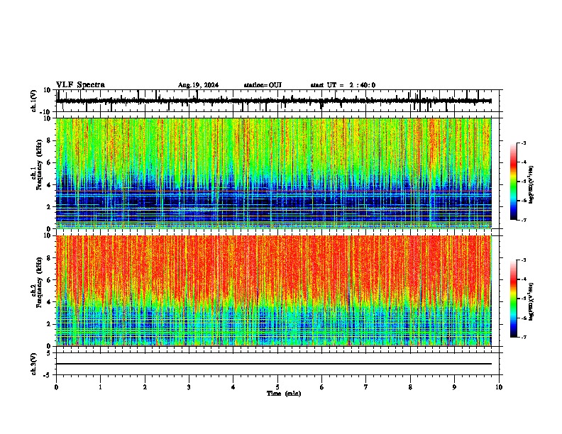Click the time axis tick label "3"
This screenshot has width=562, height=434.
pos(189,387)
